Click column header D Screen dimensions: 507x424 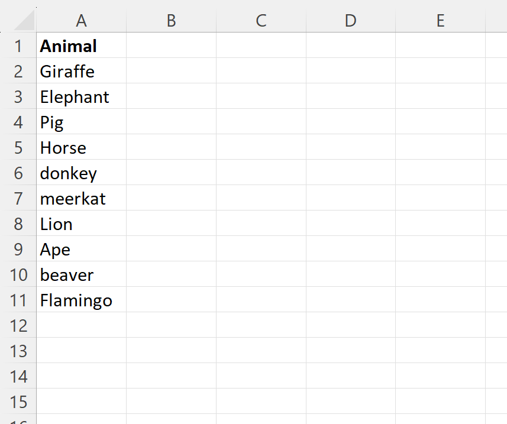coord(350,20)
